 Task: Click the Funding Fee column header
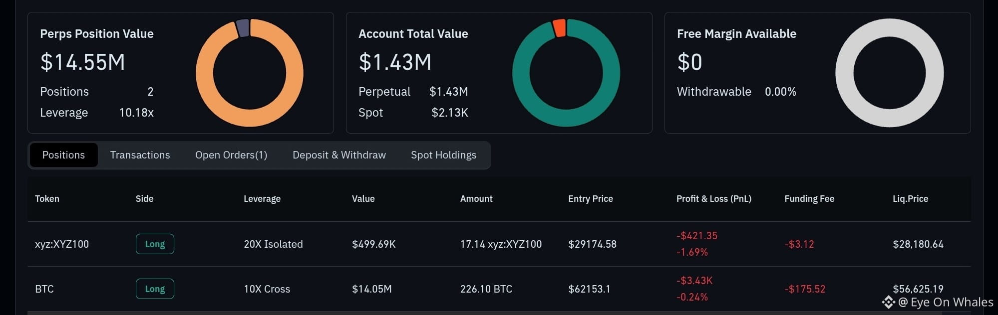tap(809, 198)
